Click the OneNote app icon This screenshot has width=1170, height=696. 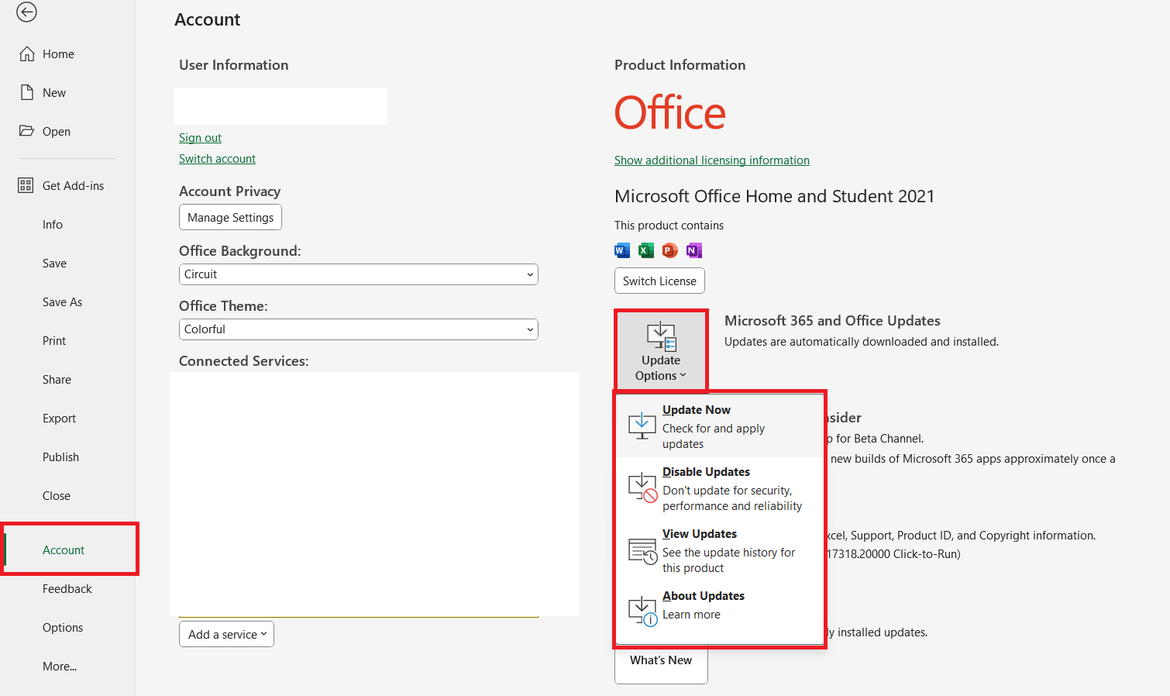pos(694,250)
